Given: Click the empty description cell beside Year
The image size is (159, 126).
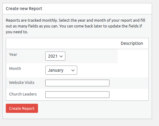Looking at the screenshot, I should pyautogui.click(x=133, y=56).
